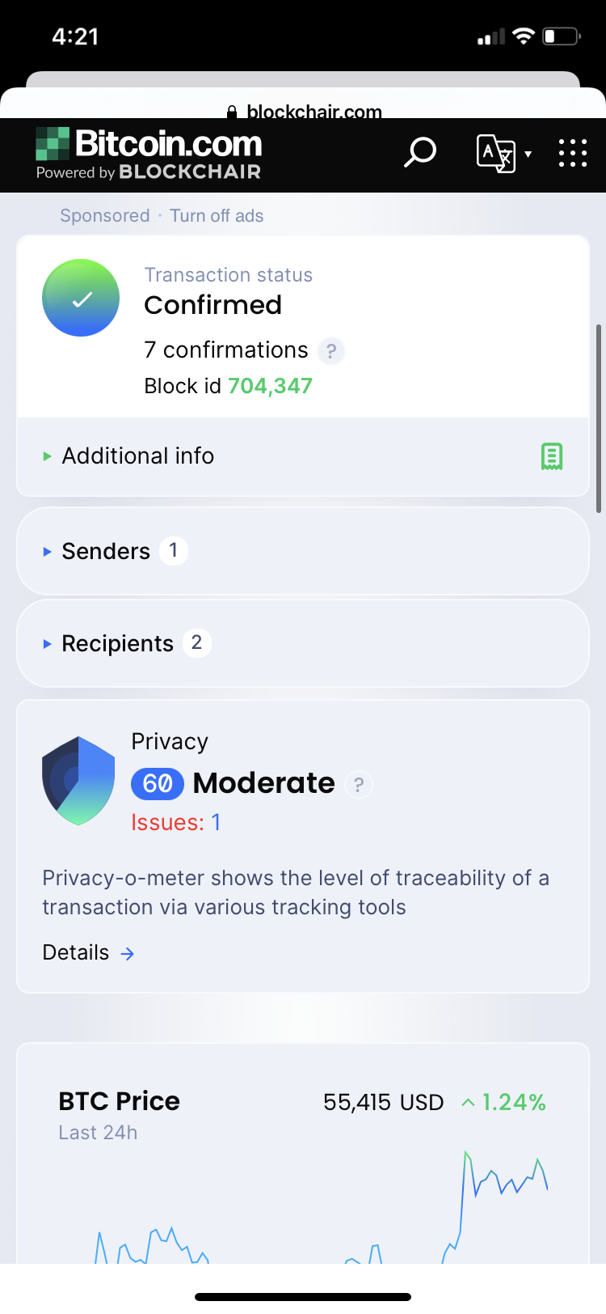Tap the green confirmed checkmark badge
Image resolution: width=606 pixels, height=1314 pixels.
(81, 298)
